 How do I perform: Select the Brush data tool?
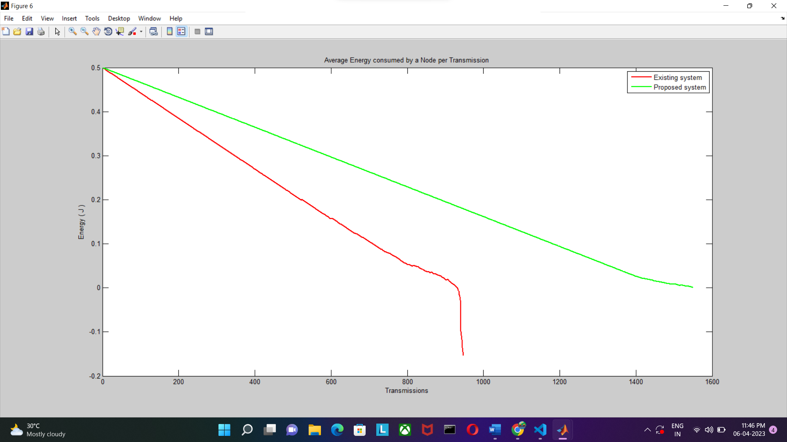(x=133, y=32)
